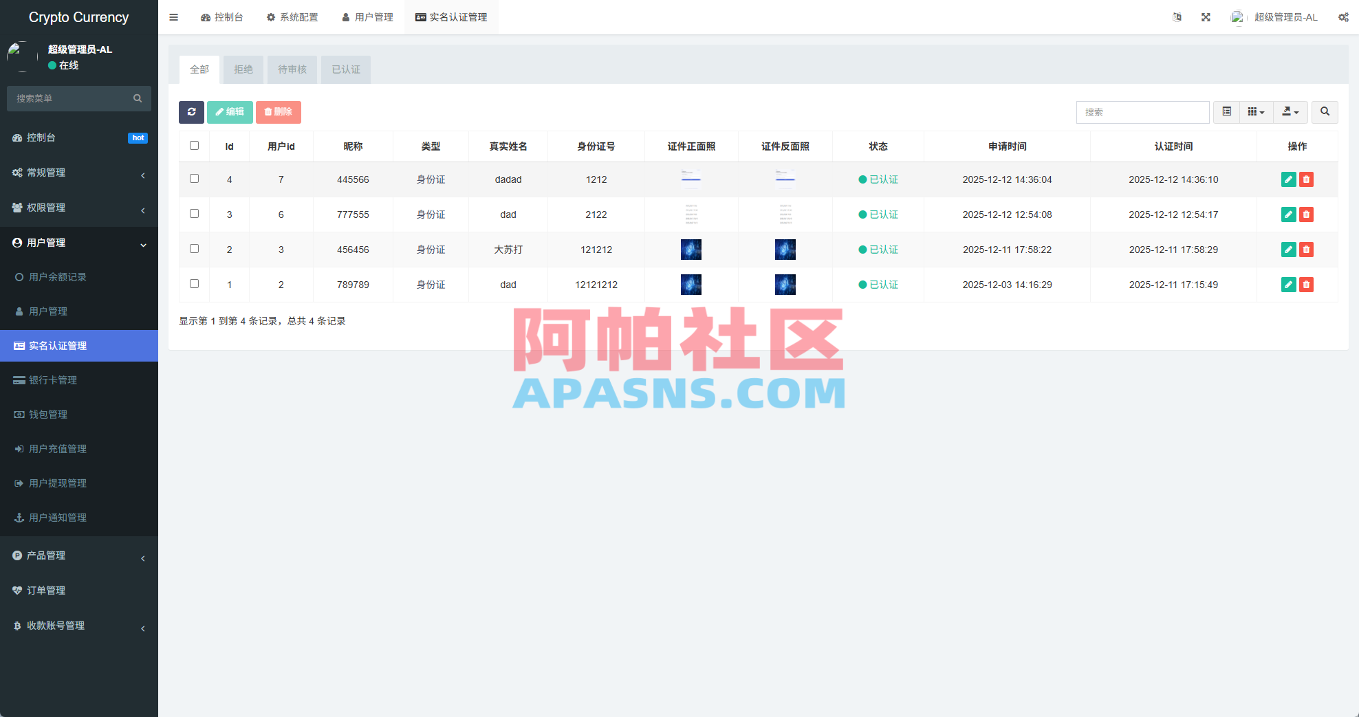Viewport: 1359px width, 717px height.
Task: Open the back ID photo for row 789789
Action: pyautogui.click(x=785, y=285)
